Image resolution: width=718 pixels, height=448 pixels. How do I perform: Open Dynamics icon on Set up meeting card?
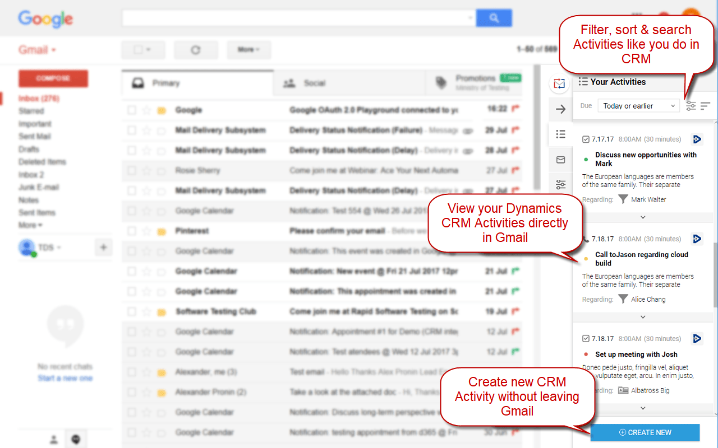point(697,338)
